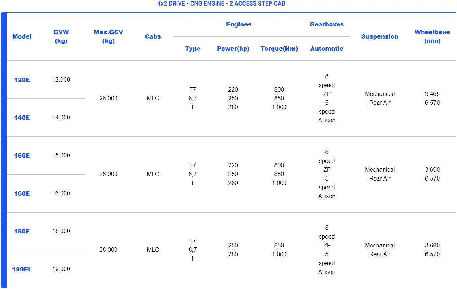Open the 180E model entry
This screenshot has height=289, width=457.
[22, 231]
